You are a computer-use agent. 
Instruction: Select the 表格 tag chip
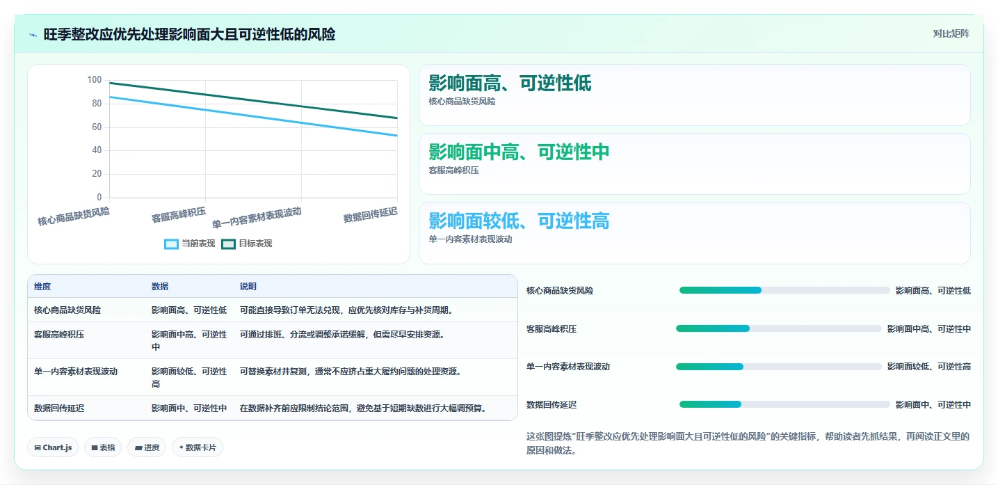pyautogui.click(x=103, y=447)
